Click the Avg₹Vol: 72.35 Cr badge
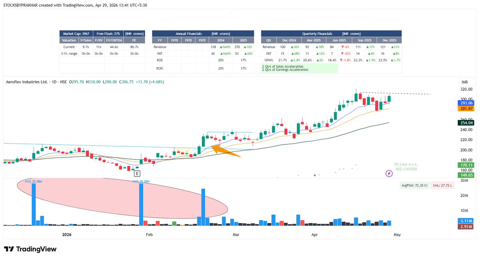The width and height of the screenshot is (480, 259). [x=414, y=185]
